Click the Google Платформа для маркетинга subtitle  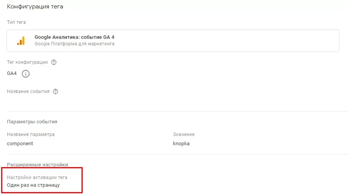[74, 44]
